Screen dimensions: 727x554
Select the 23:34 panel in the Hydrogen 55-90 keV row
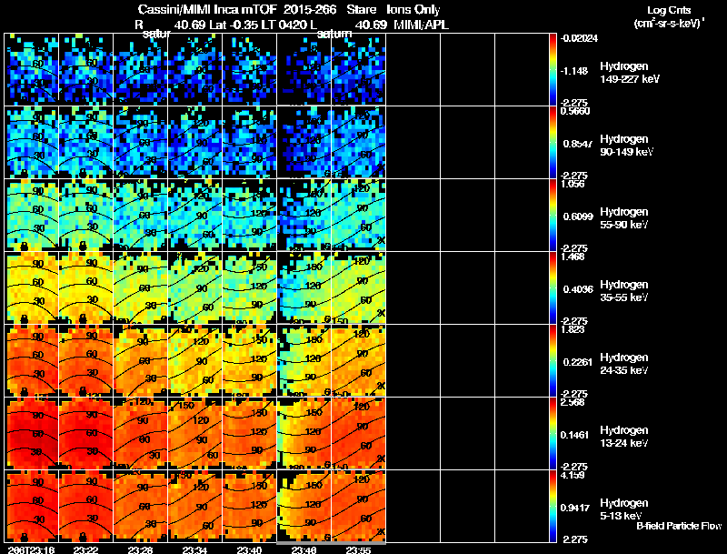tap(195, 215)
